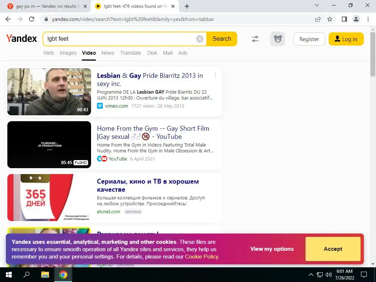Go back with the browser back arrow
Viewport: 376px width, 282px height.
click(x=8, y=19)
